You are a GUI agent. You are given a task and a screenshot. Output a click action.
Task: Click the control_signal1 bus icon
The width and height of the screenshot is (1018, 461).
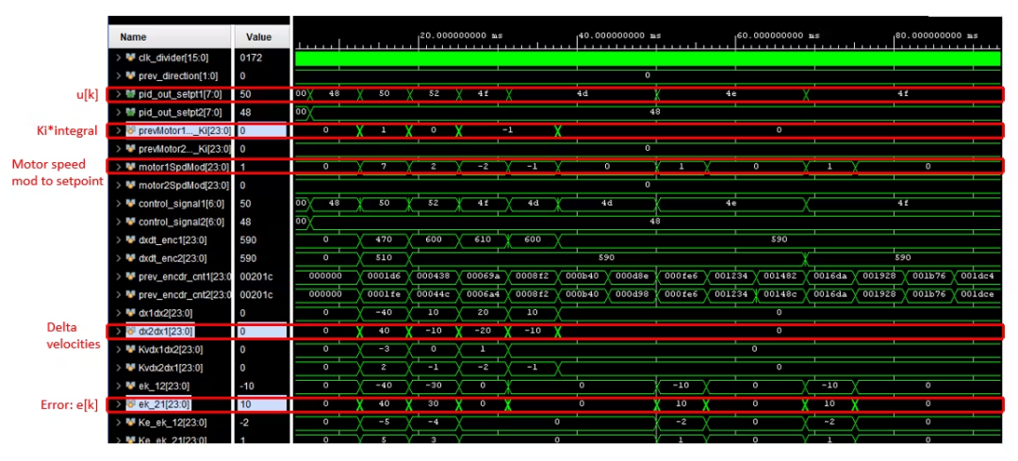pyautogui.click(x=130, y=204)
